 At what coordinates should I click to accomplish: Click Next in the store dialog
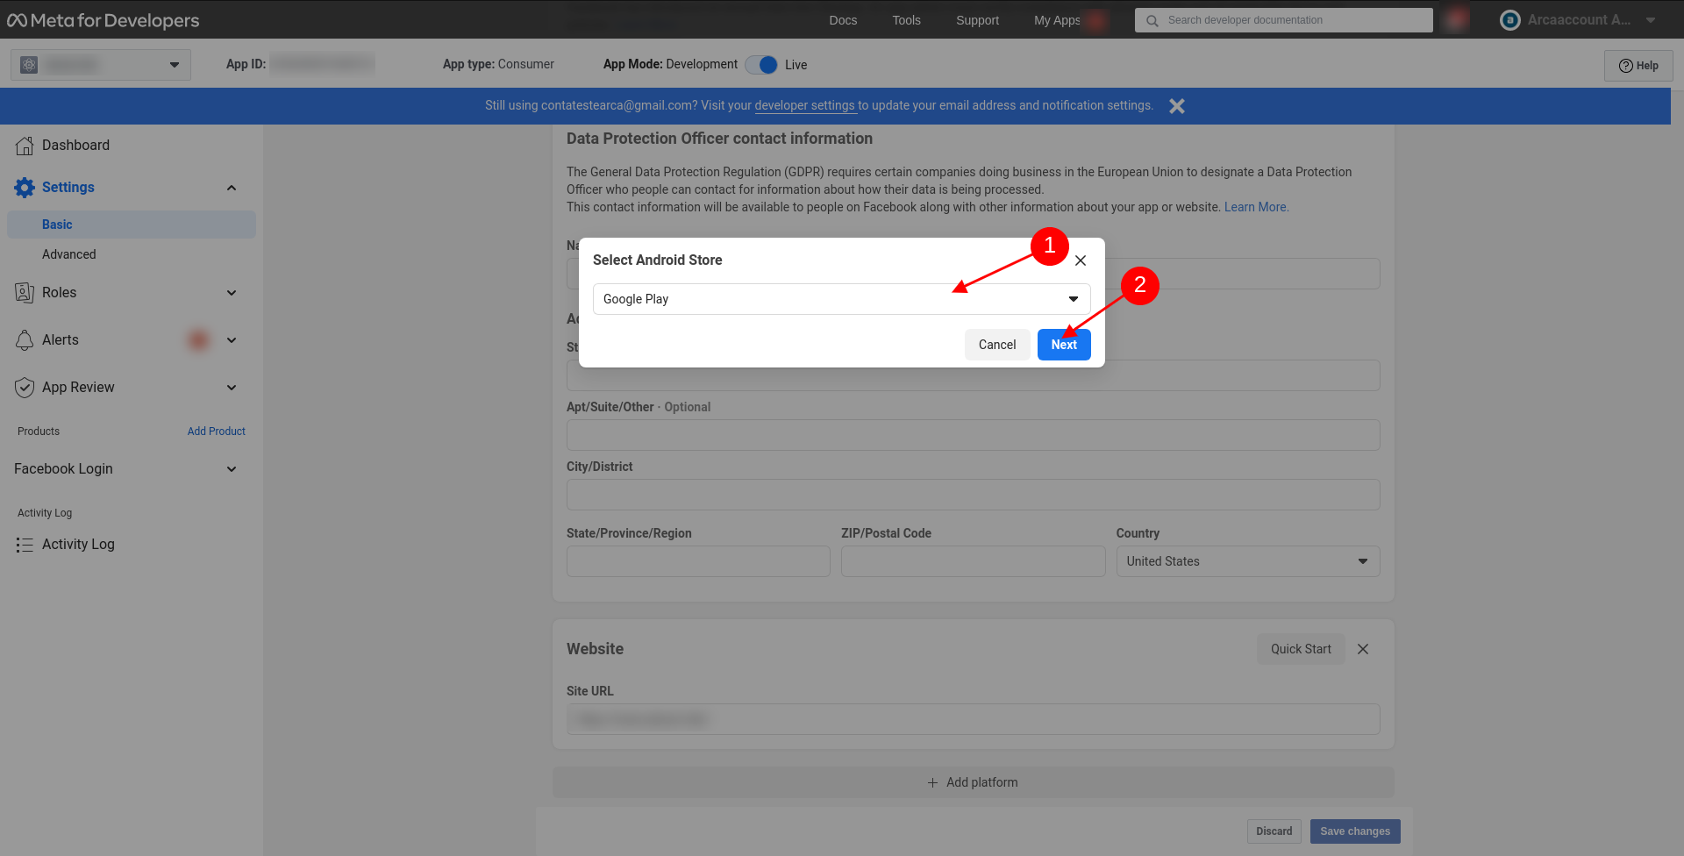click(1064, 345)
